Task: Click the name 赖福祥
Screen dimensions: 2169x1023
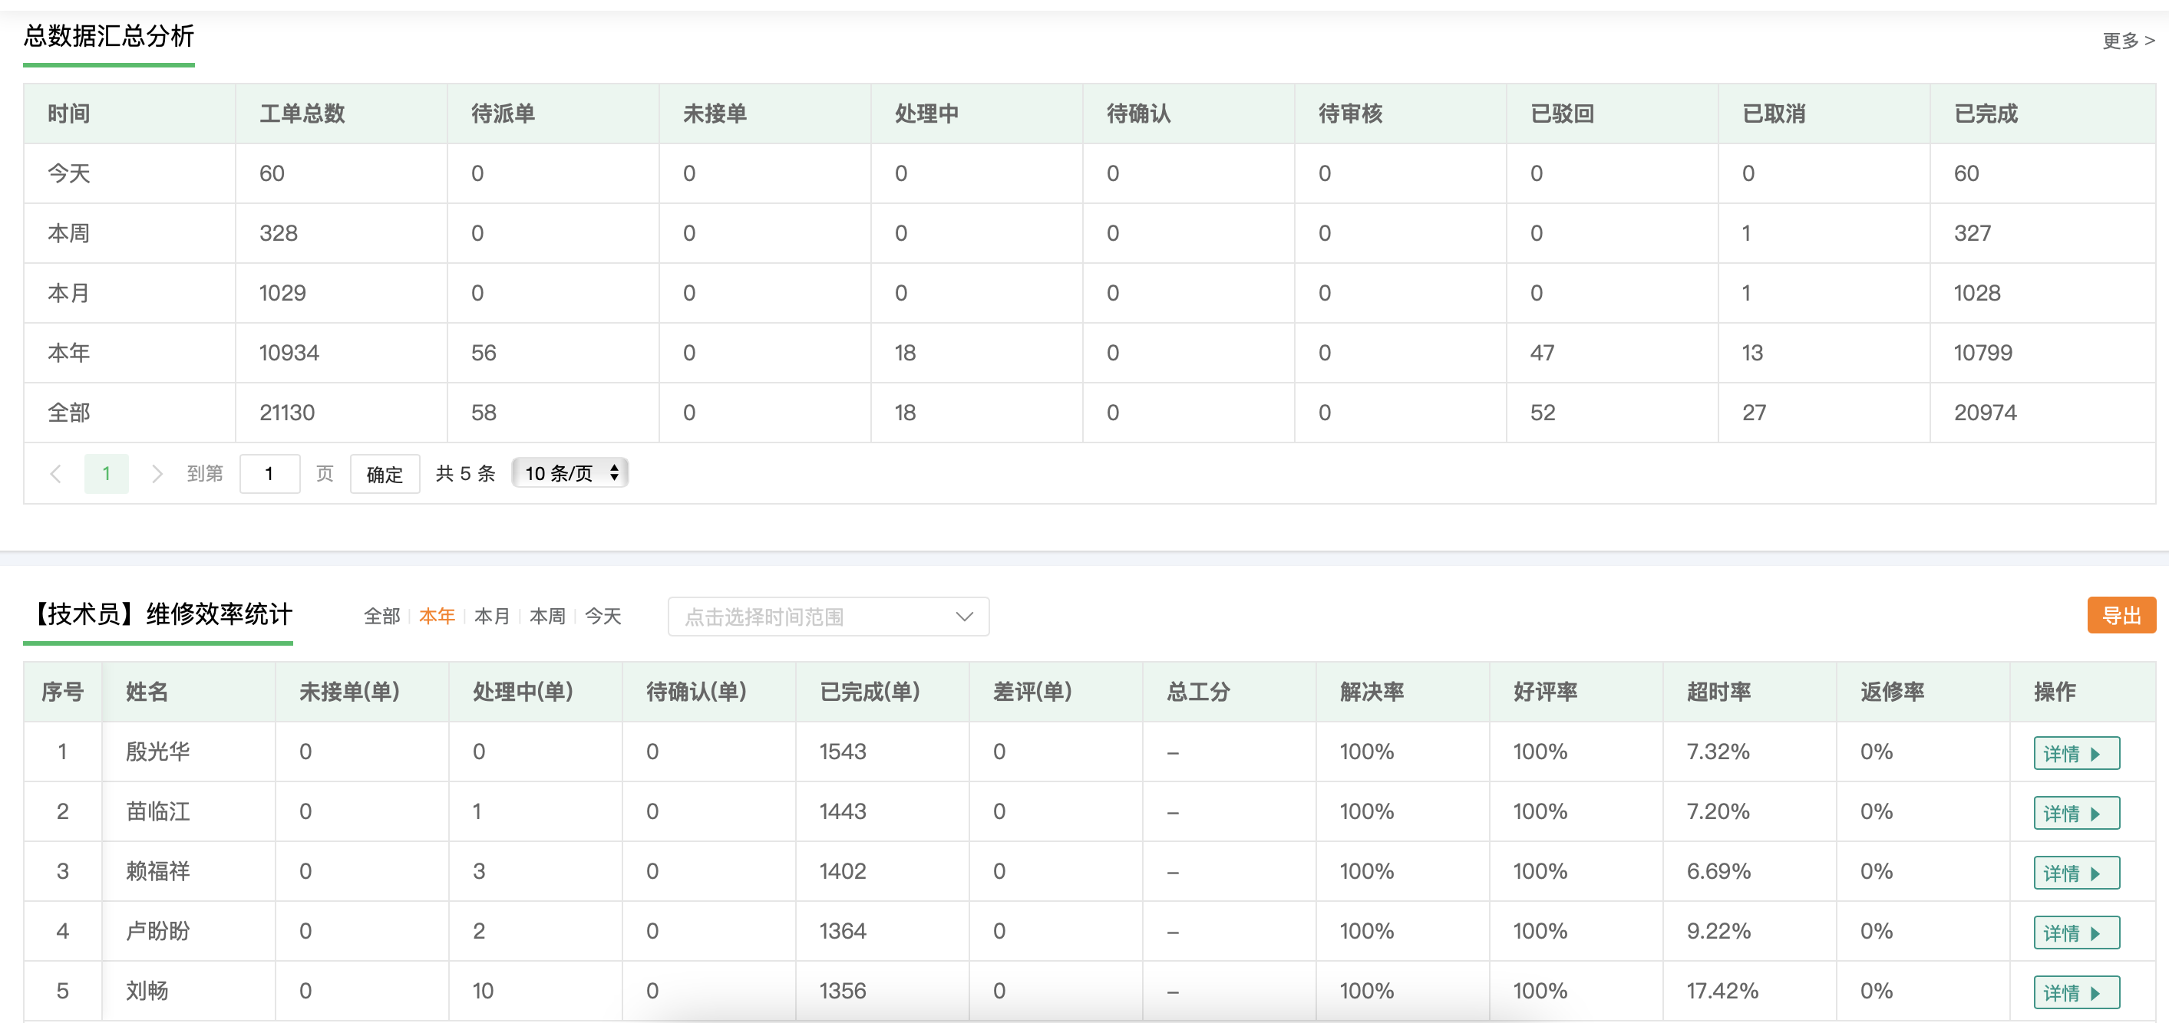Action: [x=158, y=870]
